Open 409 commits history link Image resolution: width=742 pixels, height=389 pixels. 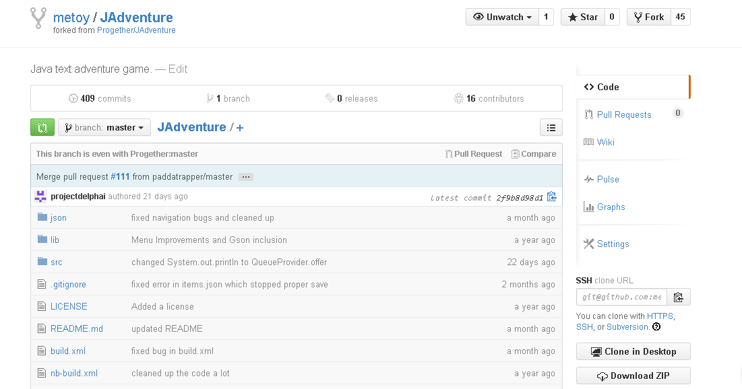click(100, 98)
